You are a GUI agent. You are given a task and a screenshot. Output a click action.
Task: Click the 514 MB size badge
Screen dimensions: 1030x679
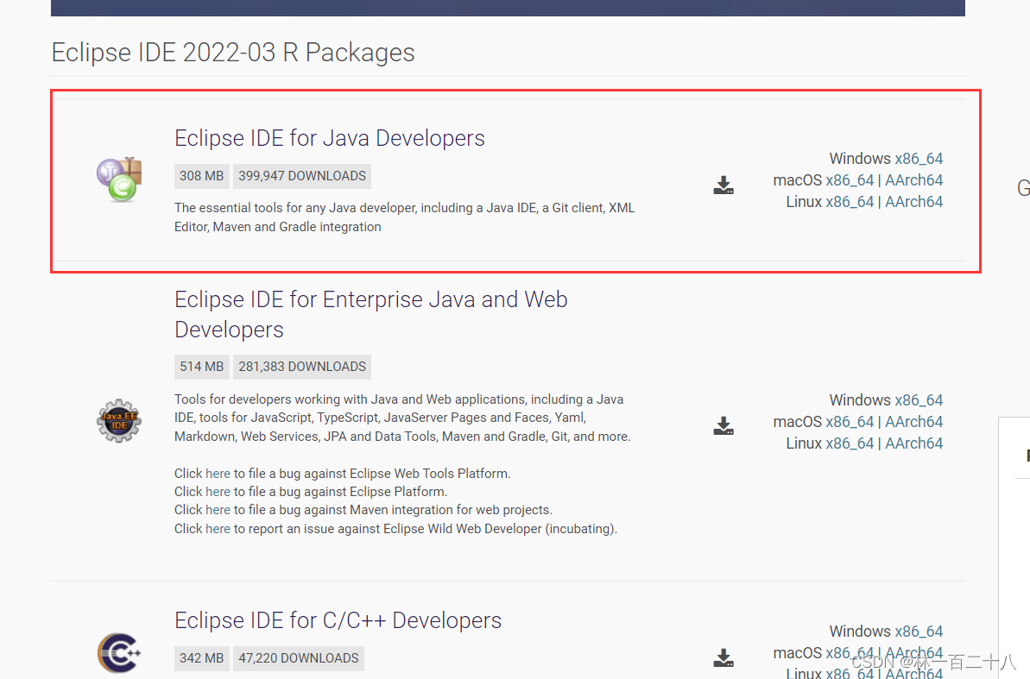pos(202,367)
